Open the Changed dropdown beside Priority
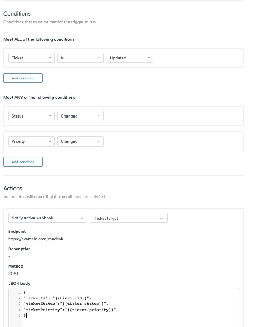The width and height of the screenshot is (266, 327). click(80, 141)
